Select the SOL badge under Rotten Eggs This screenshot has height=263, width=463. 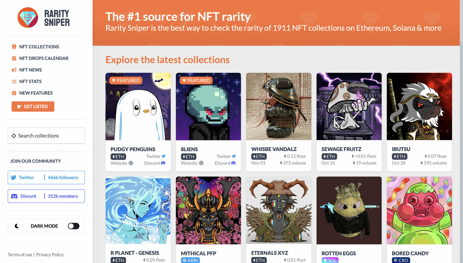pyautogui.click(x=330, y=260)
